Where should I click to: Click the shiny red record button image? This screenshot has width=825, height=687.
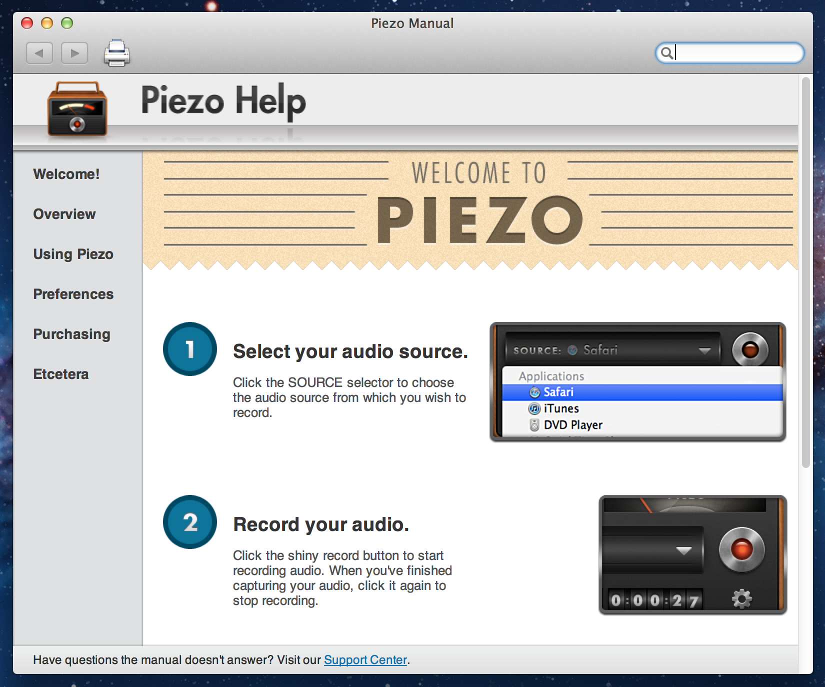[741, 549]
